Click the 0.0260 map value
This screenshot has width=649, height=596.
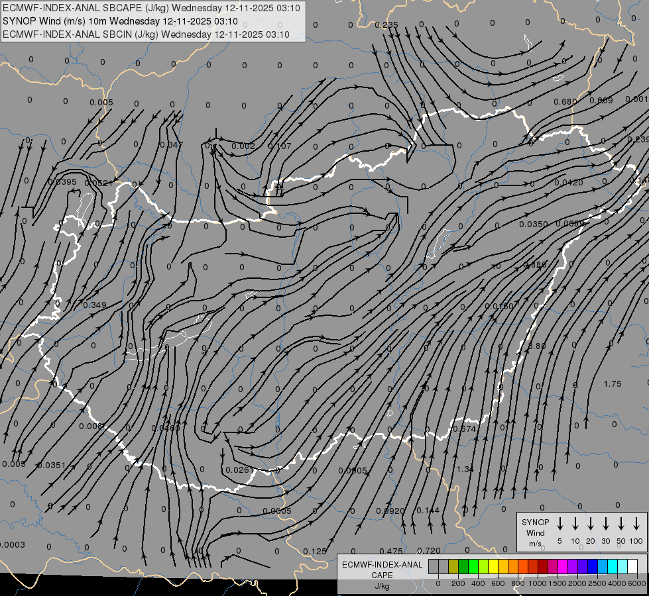(x=166, y=428)
